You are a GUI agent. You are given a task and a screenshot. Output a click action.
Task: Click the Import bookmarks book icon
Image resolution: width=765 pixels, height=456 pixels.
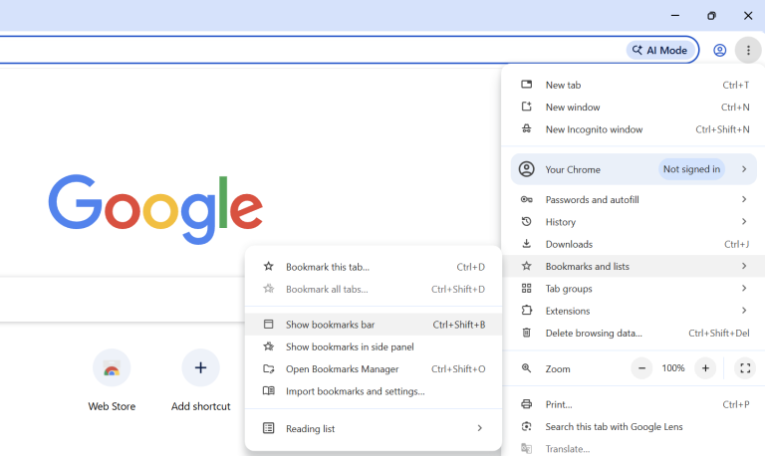(268, 390)
